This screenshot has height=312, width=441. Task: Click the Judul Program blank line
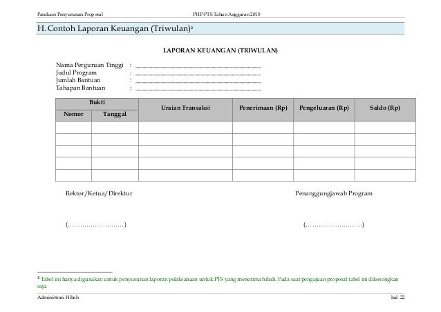pyautogui.click(x=198, y=75)
